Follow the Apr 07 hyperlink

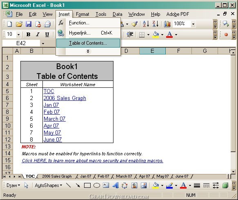coord(51,126)
